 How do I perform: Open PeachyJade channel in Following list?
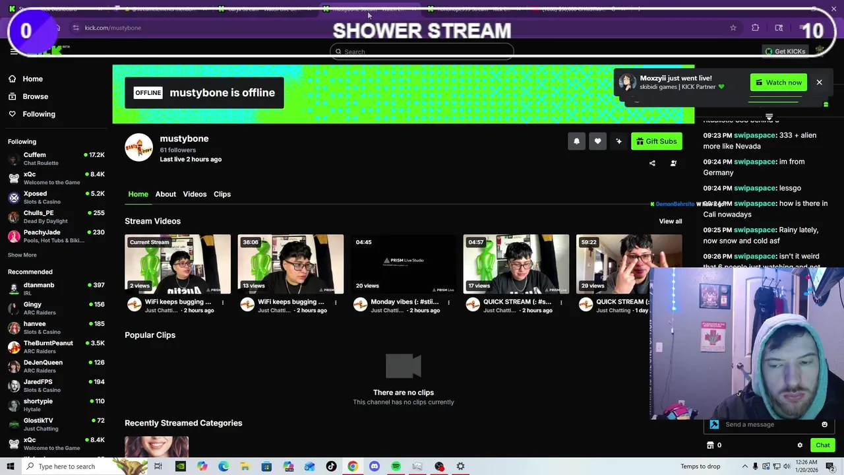(x=56, y=236)
